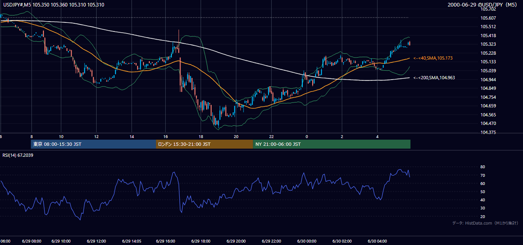
Task: Click bottom date label 6/29 16:00
Action: tap(166, 241)
